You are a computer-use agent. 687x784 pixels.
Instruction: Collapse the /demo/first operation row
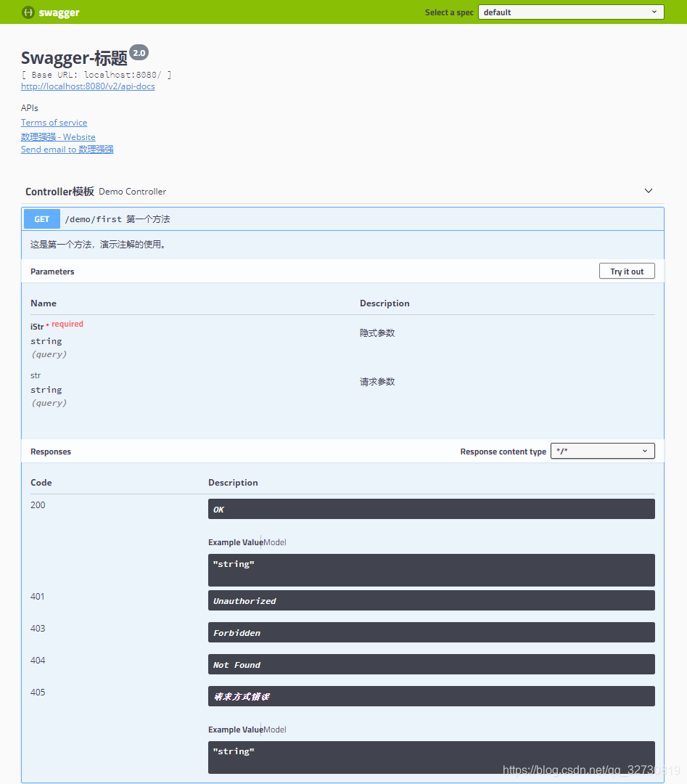pyautogui.click(x=342, y=219)
